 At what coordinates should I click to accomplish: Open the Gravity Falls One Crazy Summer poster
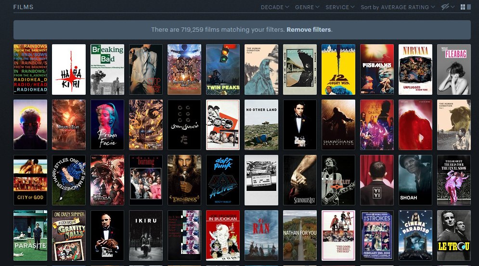click(69, 235)
